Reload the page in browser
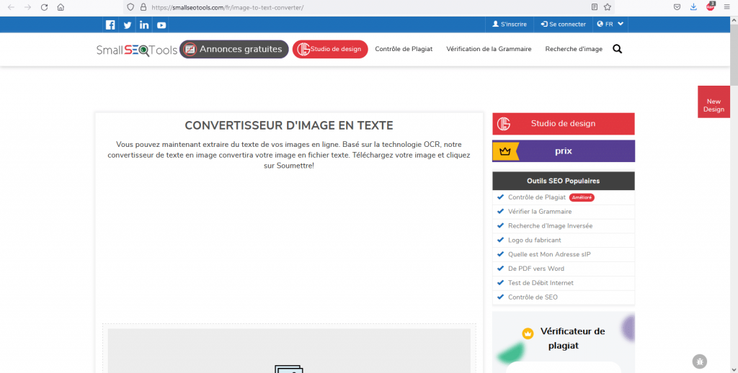The image size is (738, 373). coord(44,7)
